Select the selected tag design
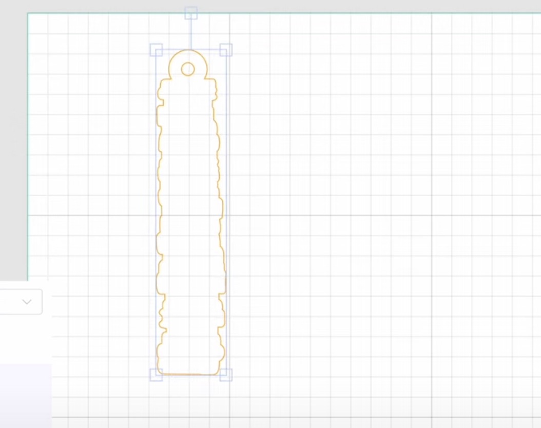The height and width of the screenshot is (428, 541). click(x=190, y=205)
